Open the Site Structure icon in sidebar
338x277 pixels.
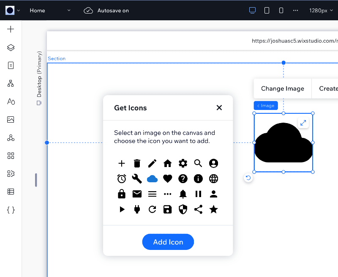(x=11, y=83)
